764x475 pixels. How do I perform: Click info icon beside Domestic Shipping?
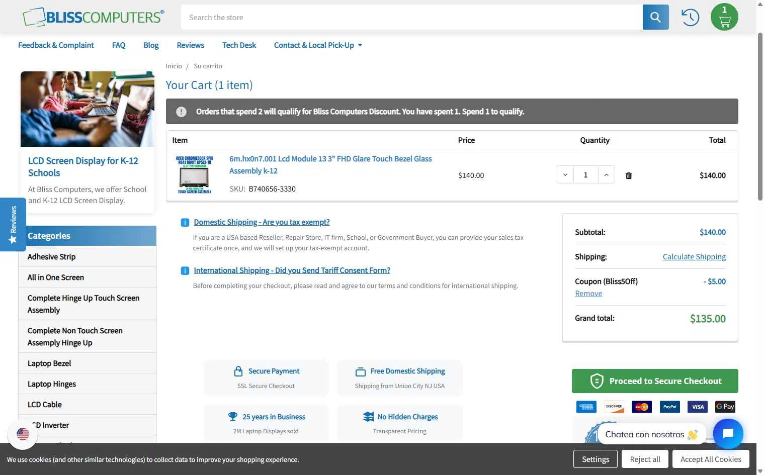pyautogui.click(x=185, y=223)
